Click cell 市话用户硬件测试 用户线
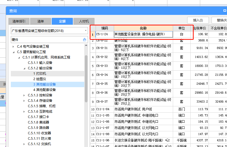 pos(143,109)
